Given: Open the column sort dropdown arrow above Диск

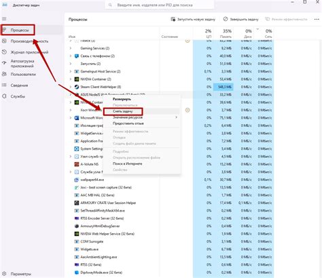Looking at the screenshot, I should [257, 29].
